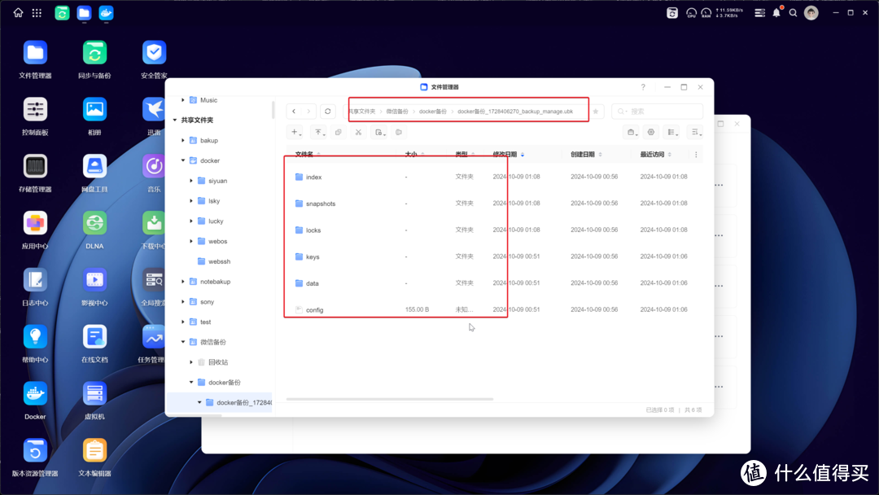Select the siyuan folder in sidebar
This screenshot has width=879, height=495.
[217, 181]
